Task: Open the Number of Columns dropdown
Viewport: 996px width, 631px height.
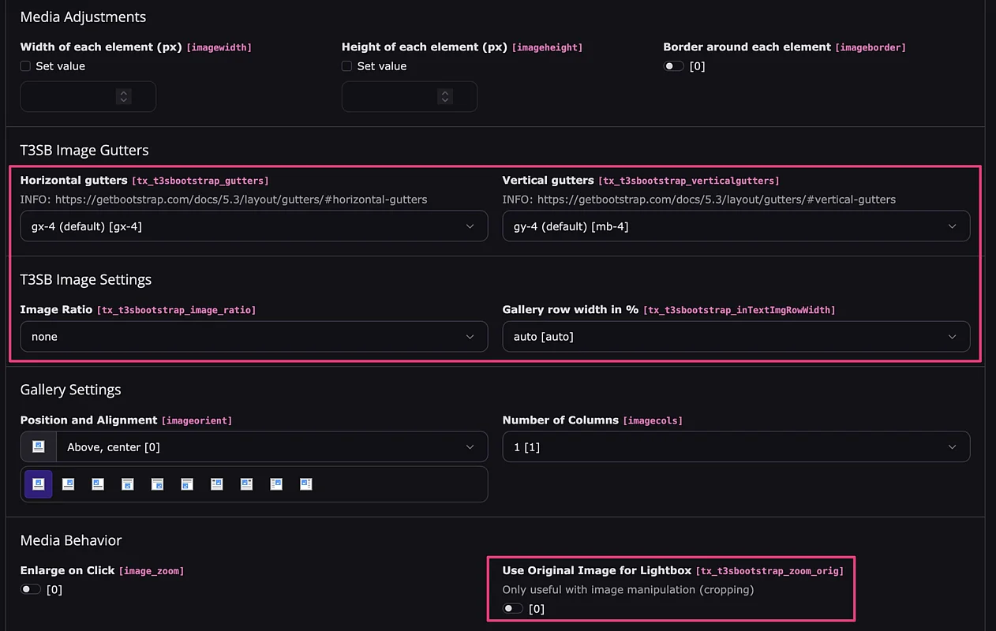Action: point(736,447)
